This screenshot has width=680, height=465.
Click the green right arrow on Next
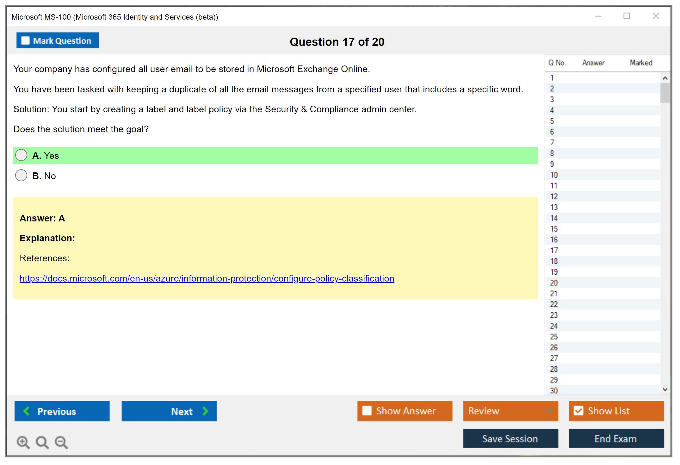(206, 411)
